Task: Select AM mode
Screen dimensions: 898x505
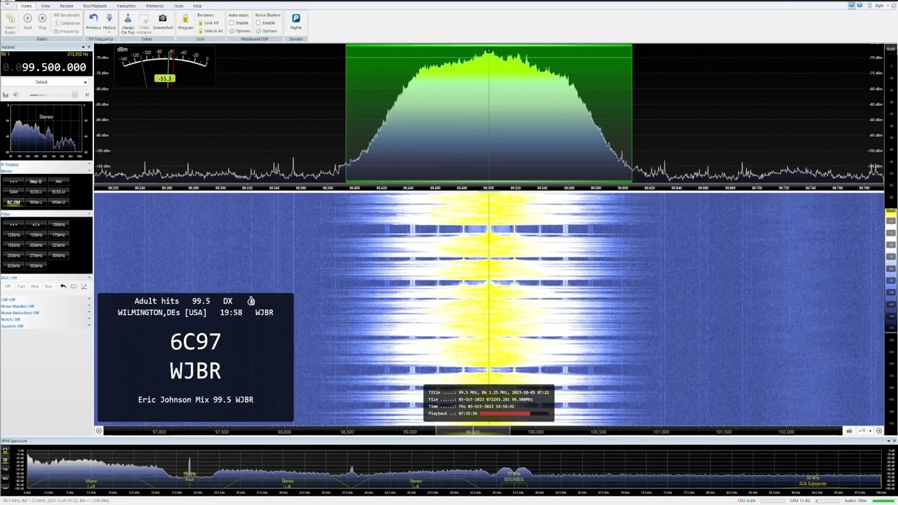Action: click(x=58, y=182)
